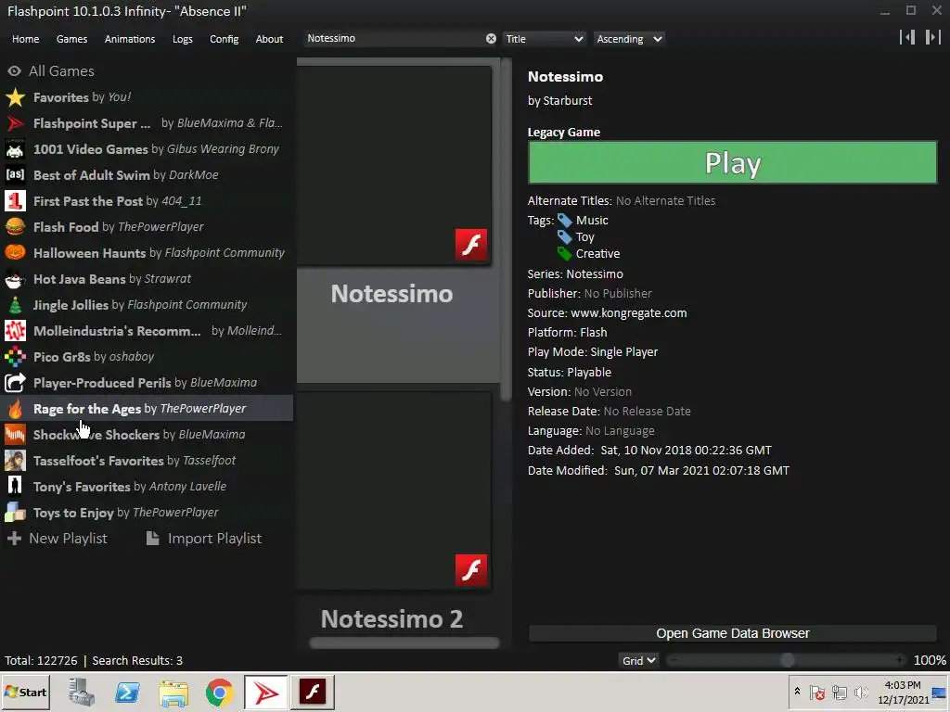The height and width of the screenshot is (712, 950).
Task: Click the Flash Food burger icon
Action: [x=15, y=227]
